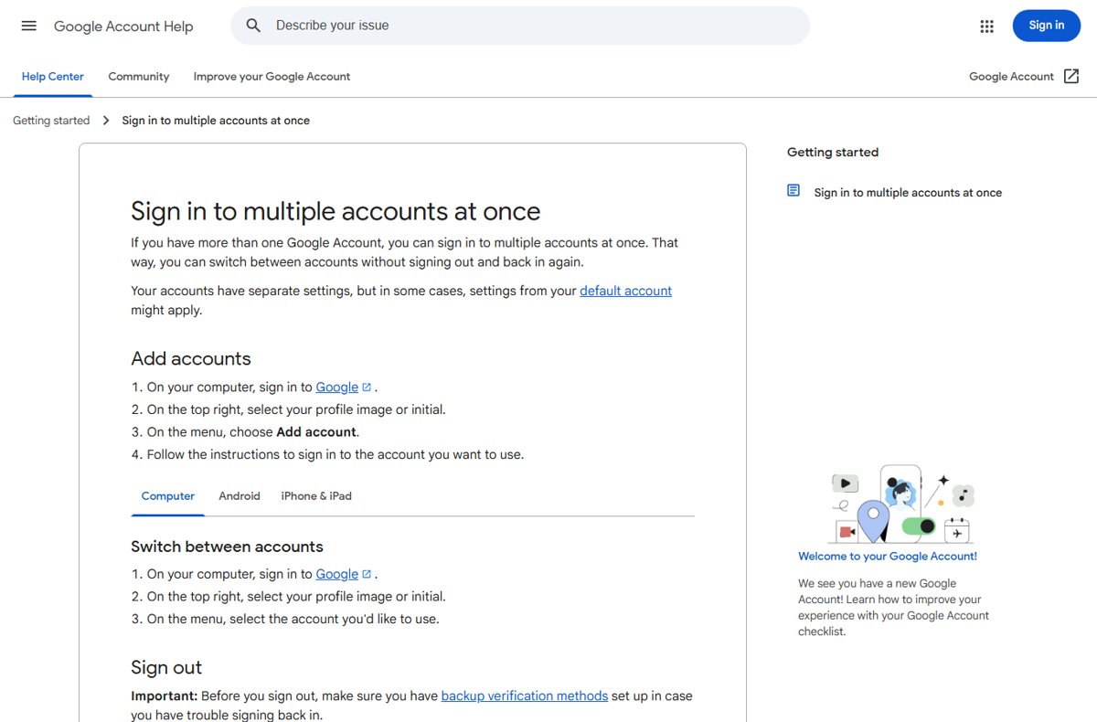Open sidebar article Sign in to multiple accounts
This screenshot has width=1097, height=722.
(908, 193)
